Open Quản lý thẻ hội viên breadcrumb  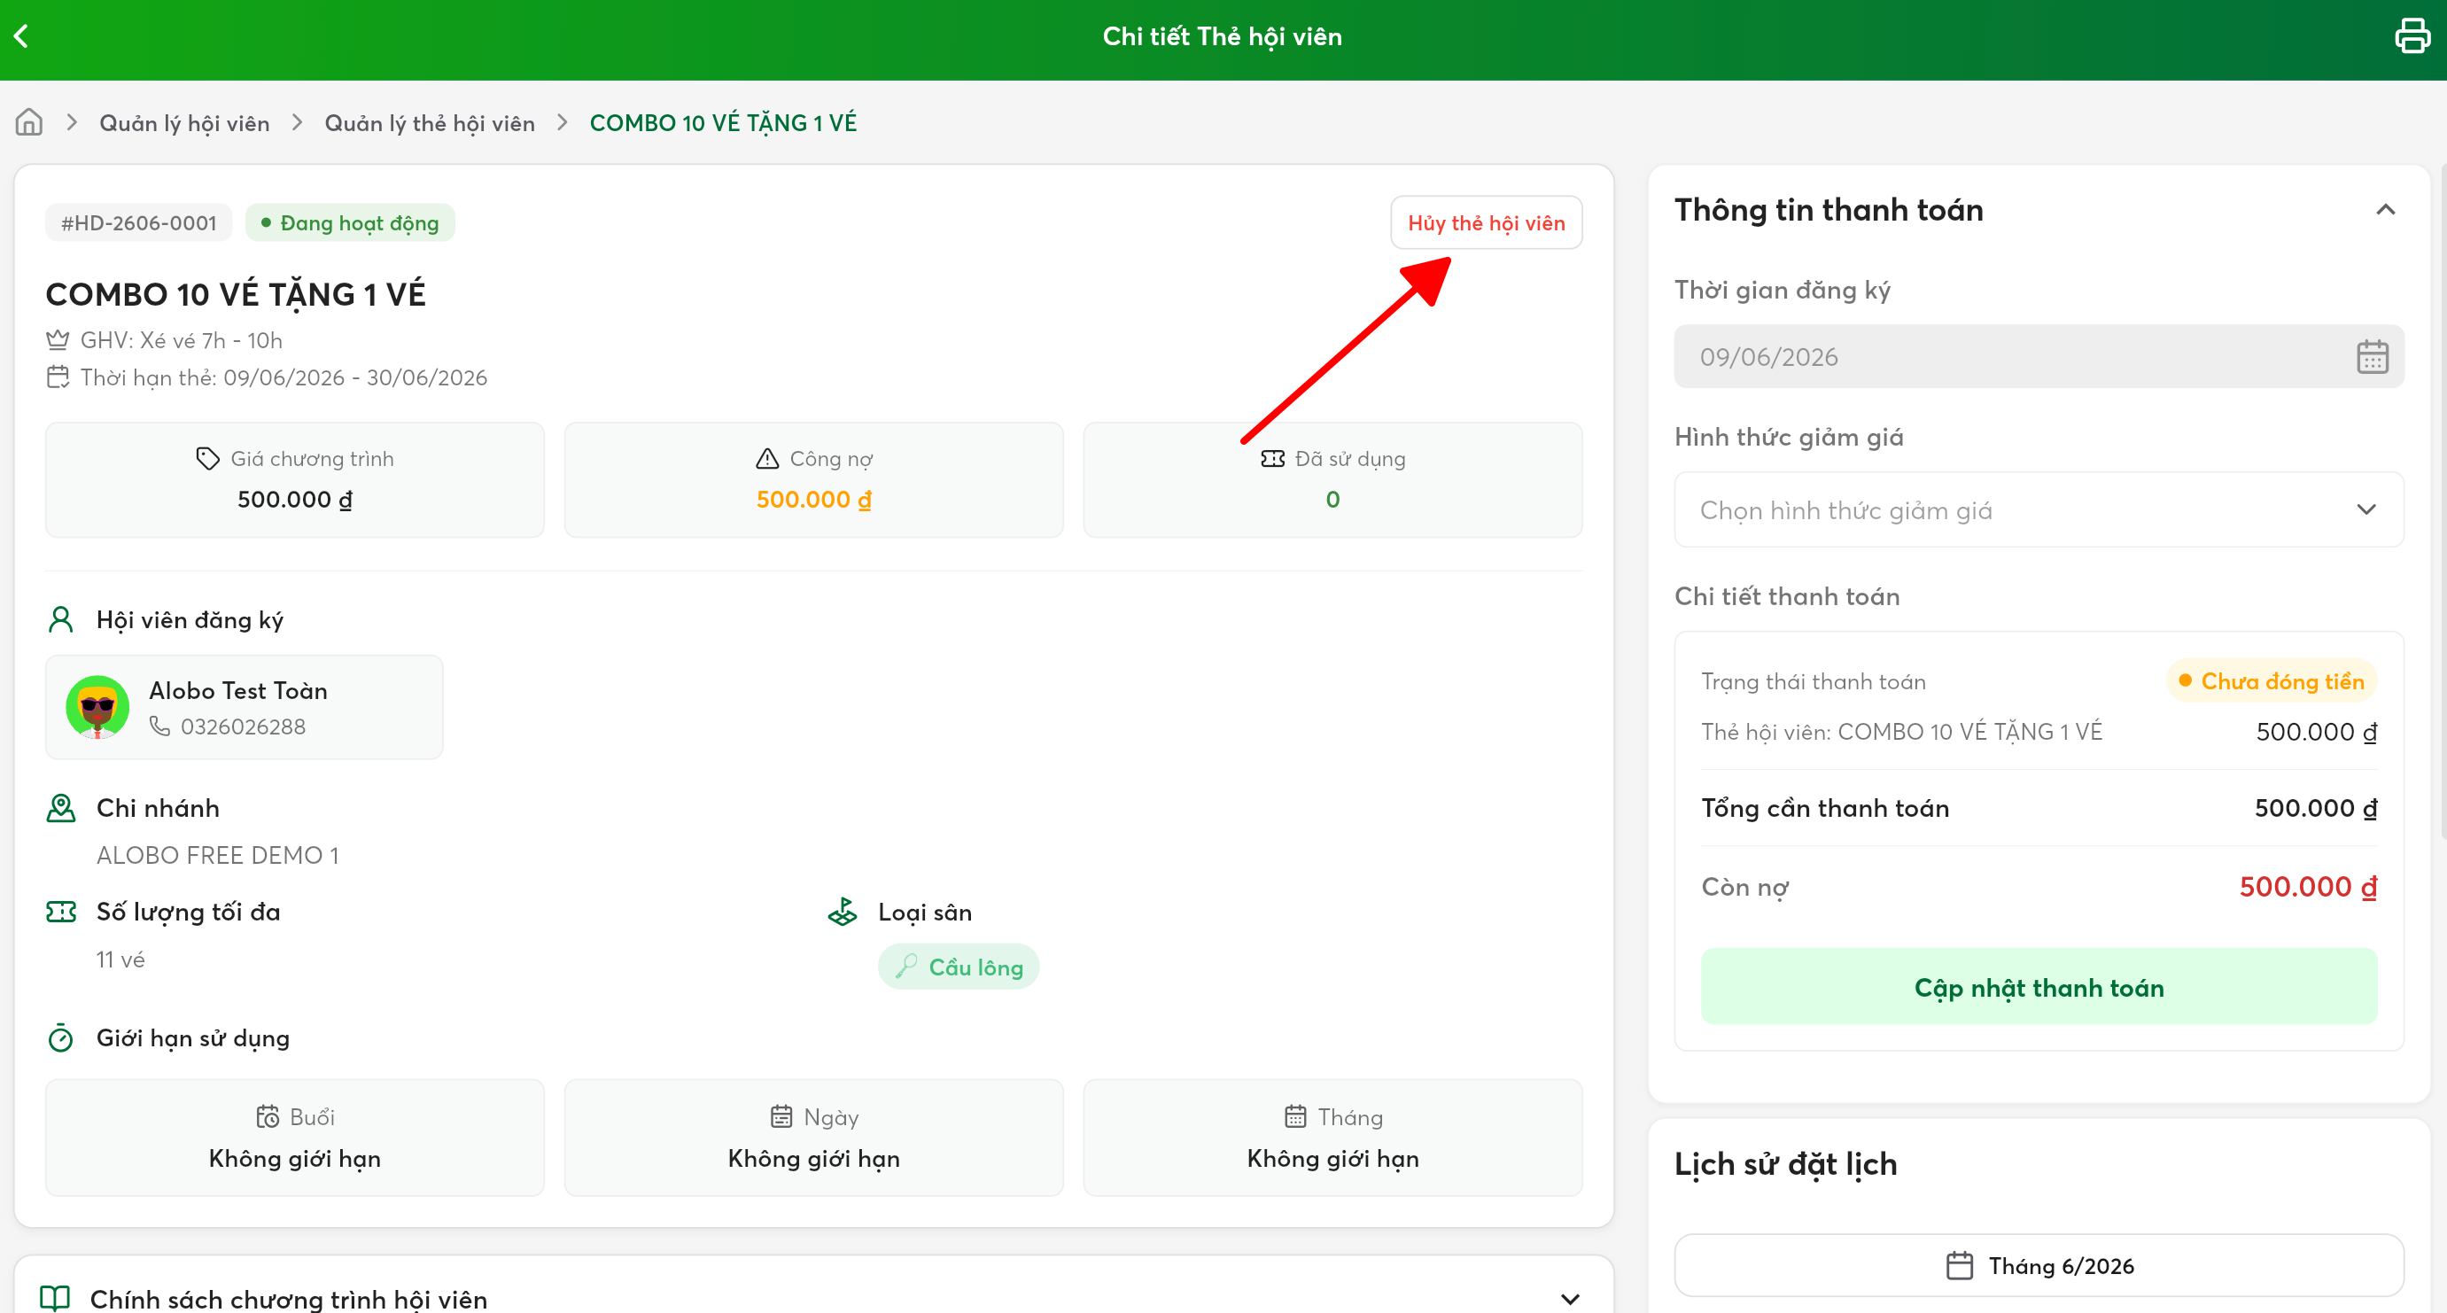(430, 122)
